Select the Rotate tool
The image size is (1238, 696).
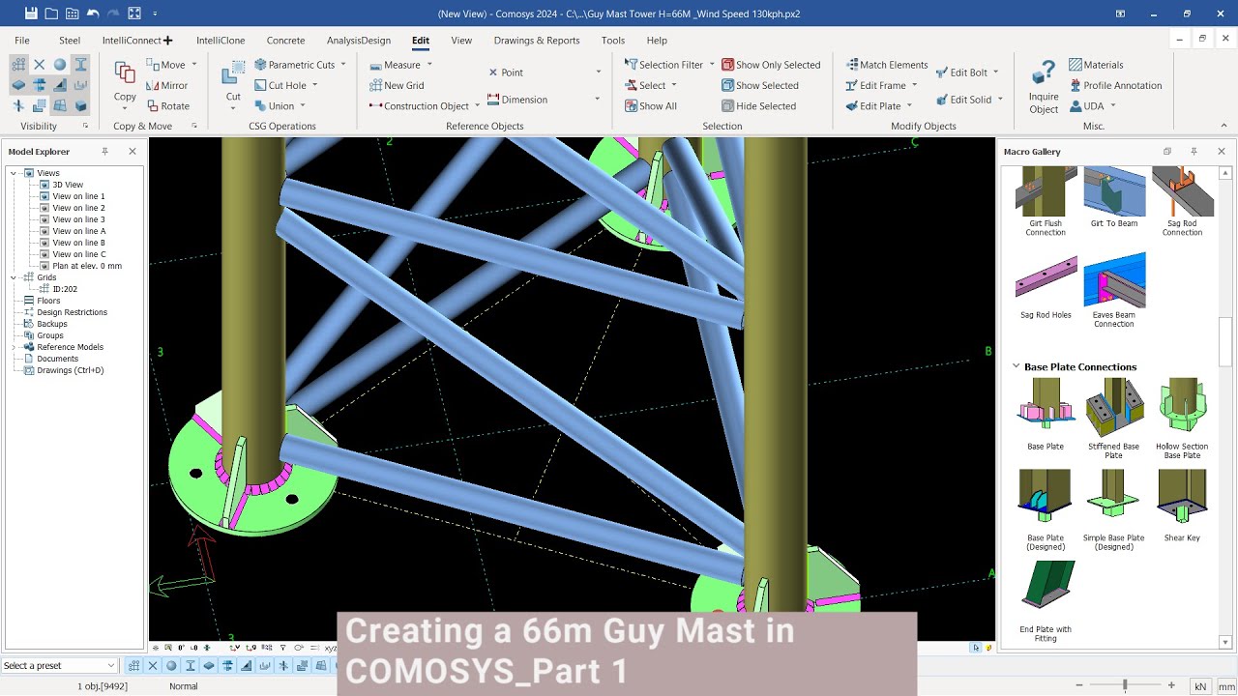coord(168,106)
